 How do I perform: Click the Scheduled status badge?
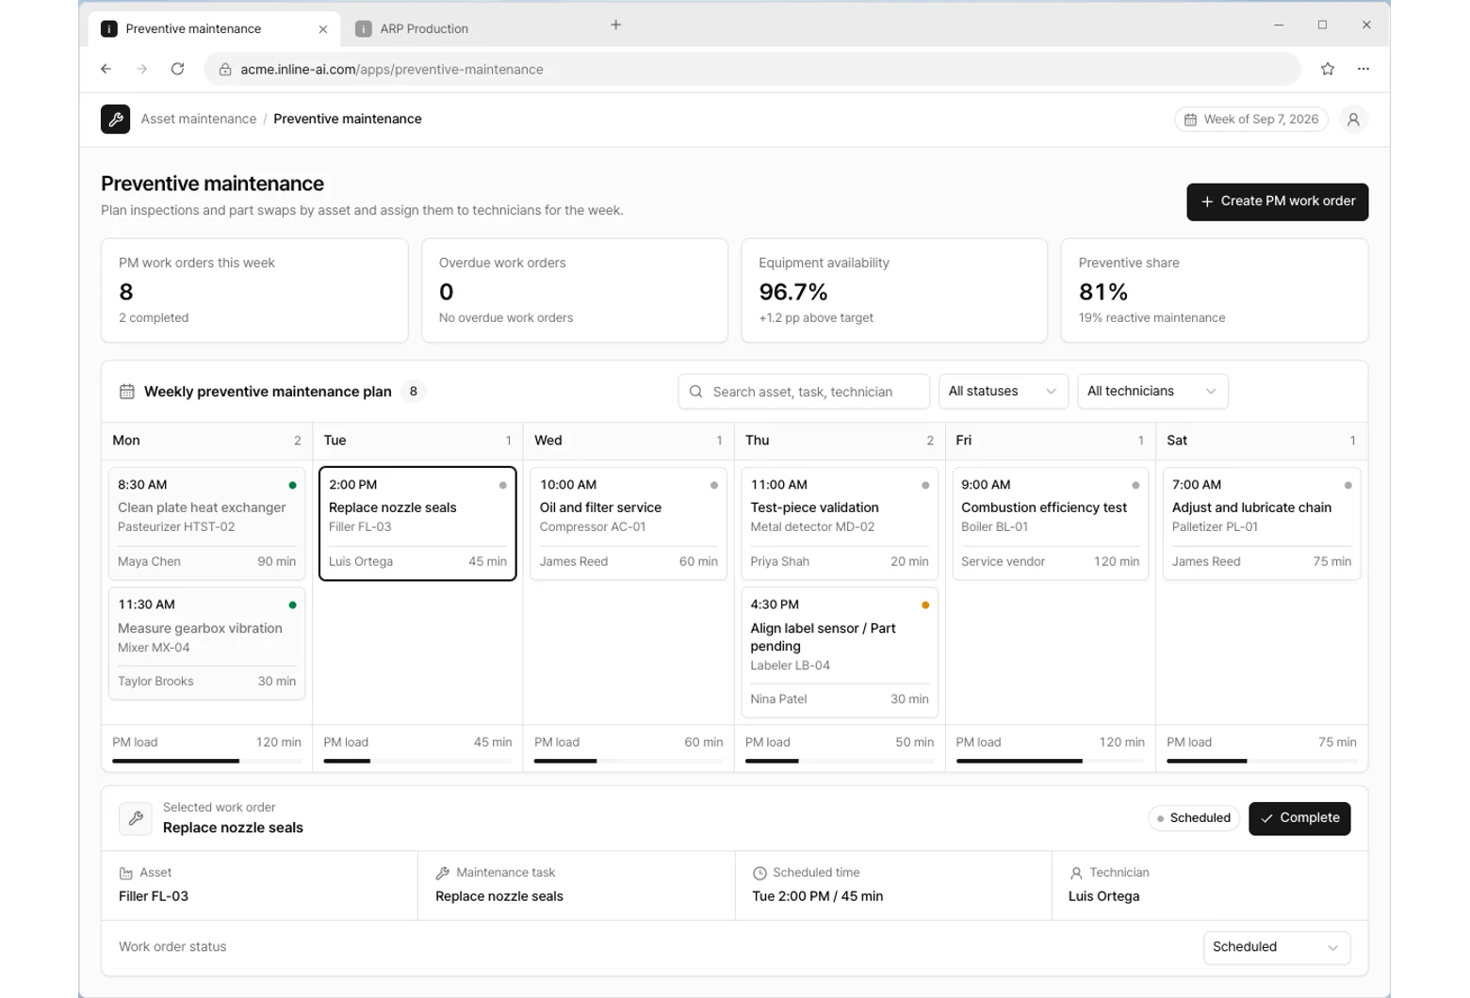pos(1194,818)
